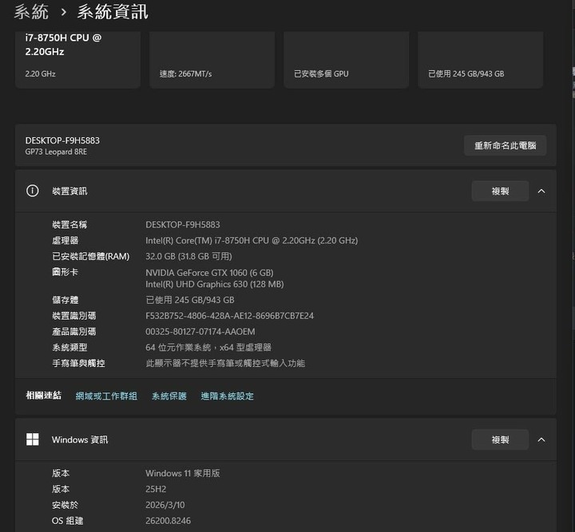Click the 已安裝多個 GPU card
Image resolution: width=575 pixels, height=532 pixels.
pos(346,59)
